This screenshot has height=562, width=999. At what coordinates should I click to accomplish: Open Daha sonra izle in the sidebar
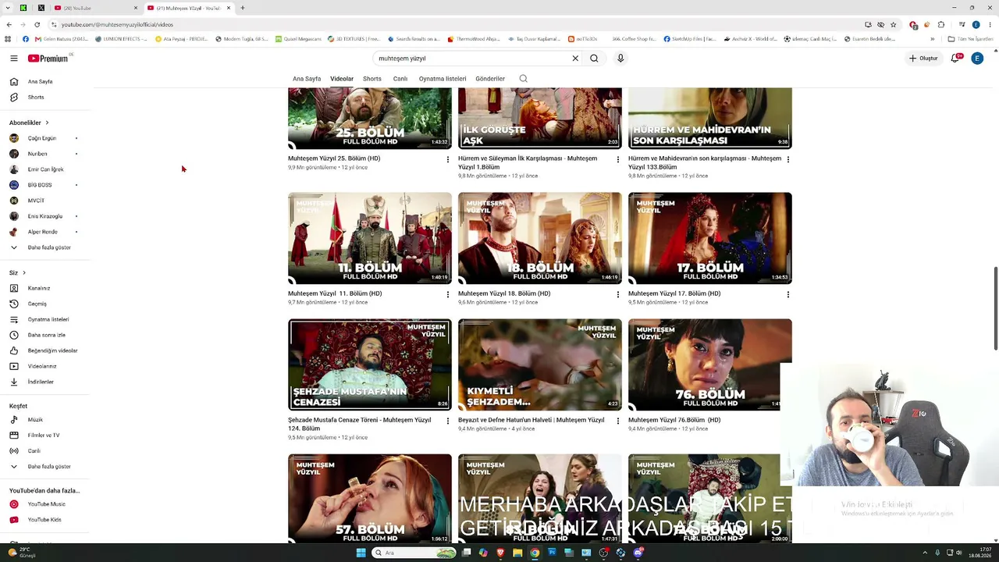47,335
